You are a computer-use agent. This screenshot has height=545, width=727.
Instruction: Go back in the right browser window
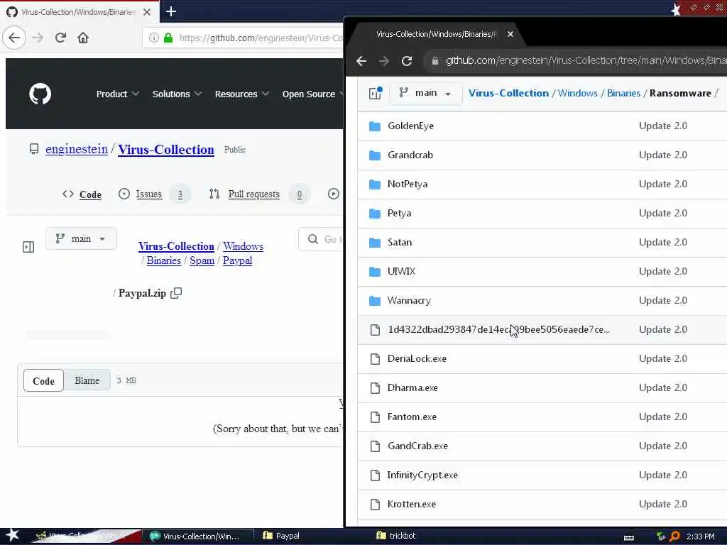[361, 61]
